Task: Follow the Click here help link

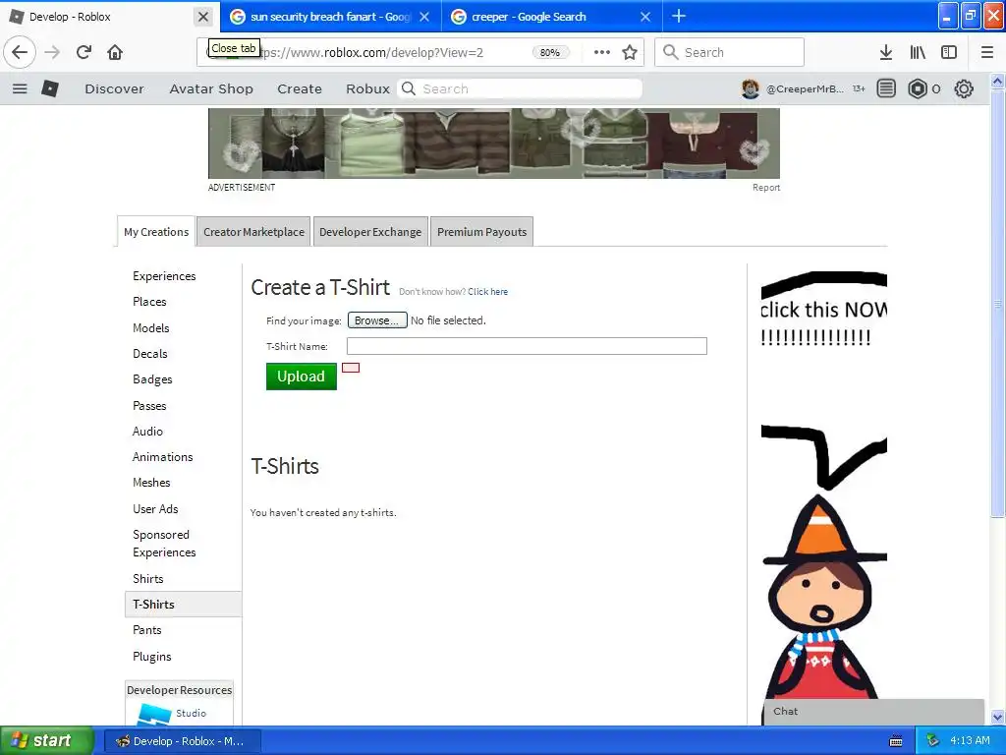Action: pyautogui.click(x=487, y=291)
